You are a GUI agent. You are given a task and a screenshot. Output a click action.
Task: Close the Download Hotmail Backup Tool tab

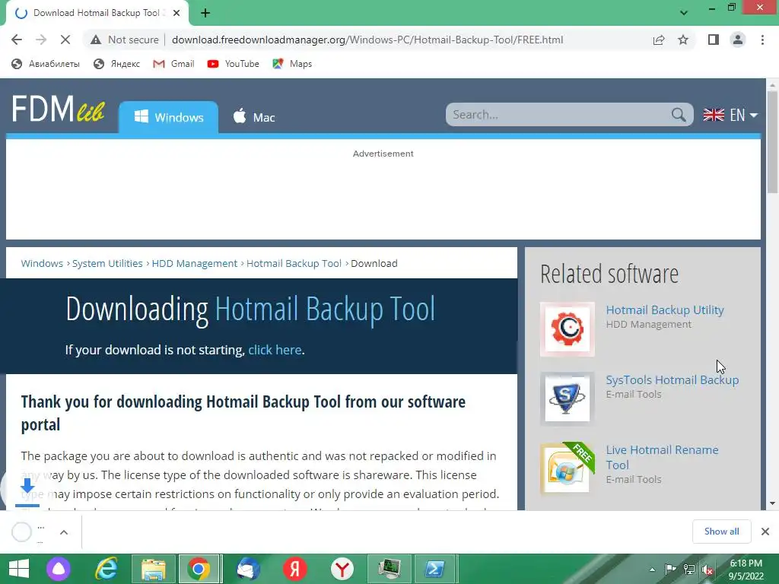coord(176,13)
